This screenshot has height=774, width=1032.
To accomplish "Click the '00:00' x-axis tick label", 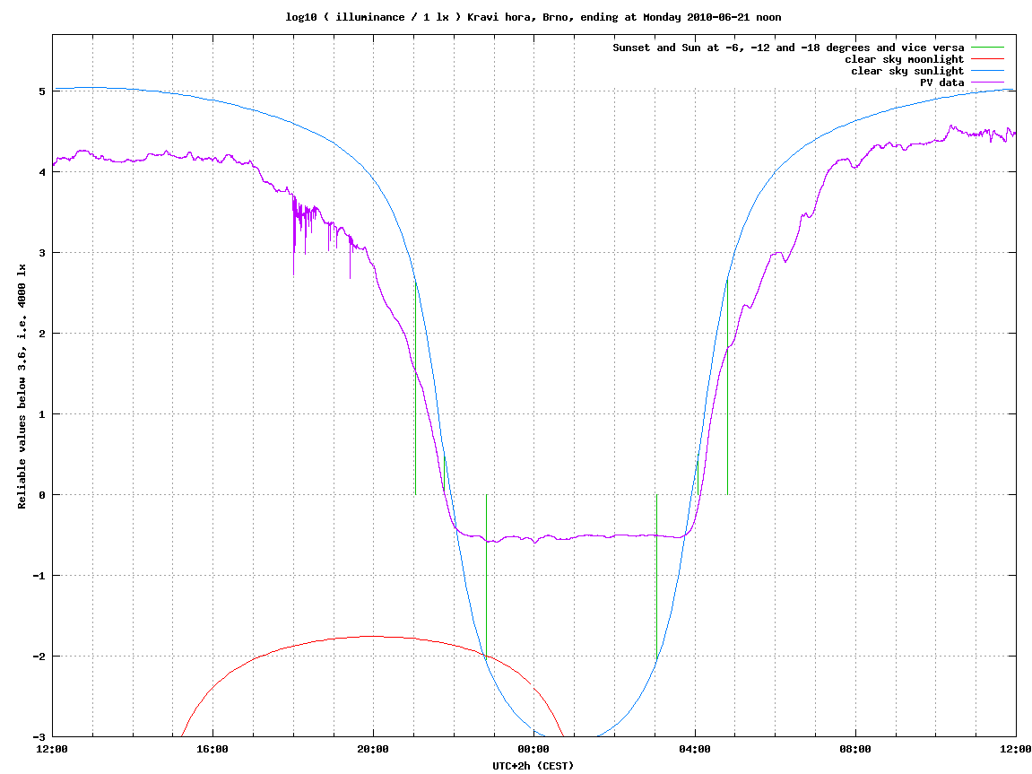I will (533, 749).
